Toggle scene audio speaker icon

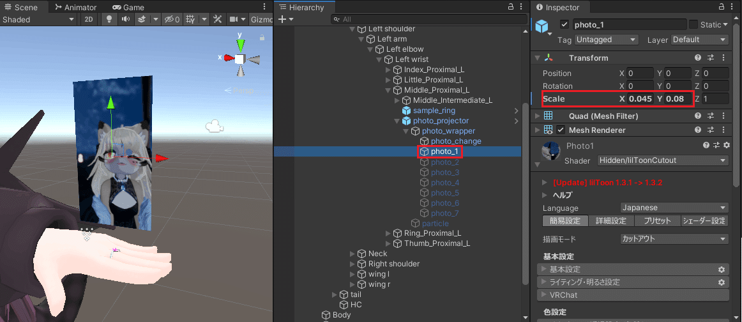pyautogui.click(x=125, y=19)
